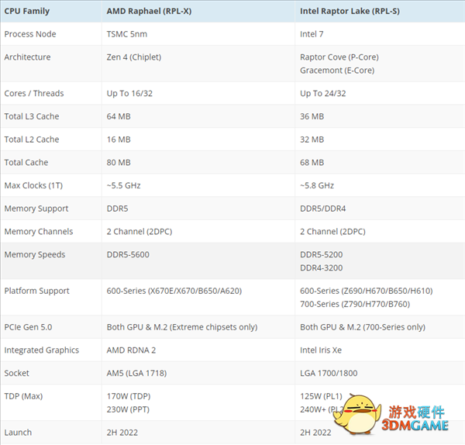Click the '230W (PPT)' value

pyautogui.click(x=128, y=409)
